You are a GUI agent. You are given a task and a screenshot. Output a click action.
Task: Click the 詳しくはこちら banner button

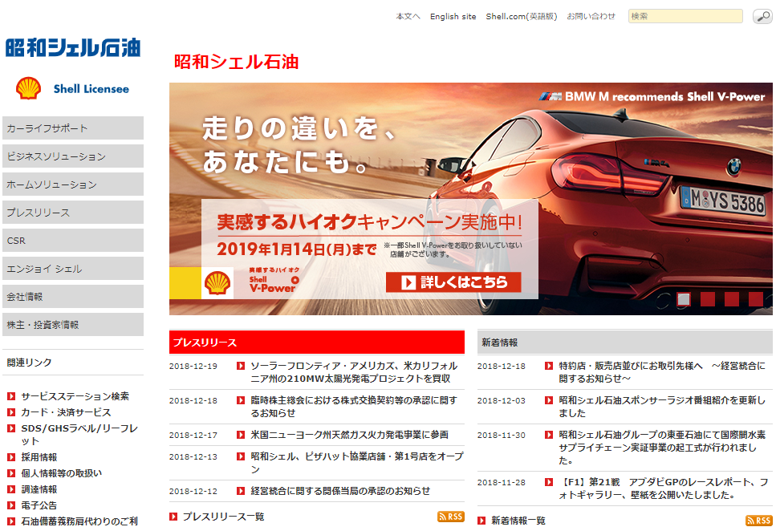(x=453, y=282)
